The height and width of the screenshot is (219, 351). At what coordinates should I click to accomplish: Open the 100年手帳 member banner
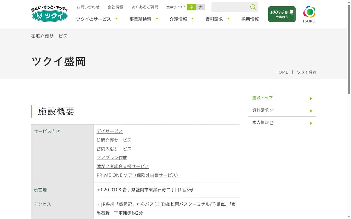[282, 14]
